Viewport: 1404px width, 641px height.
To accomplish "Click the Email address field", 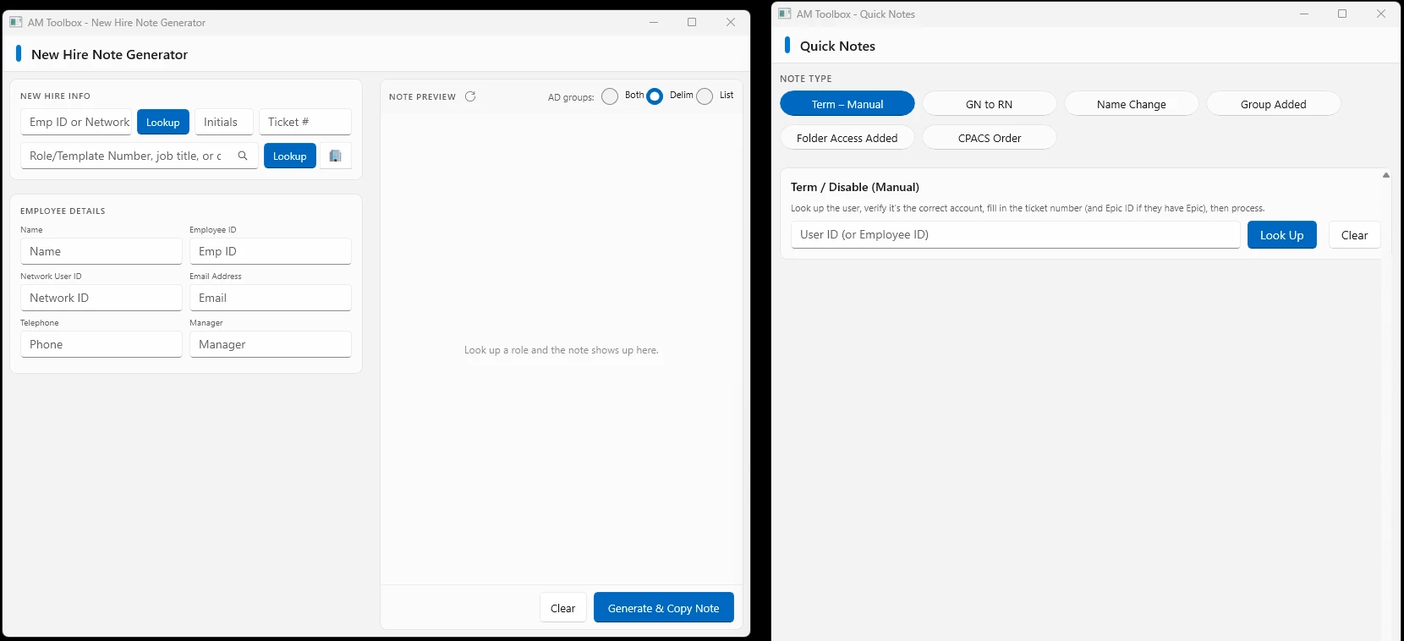I will pos(271,298).
